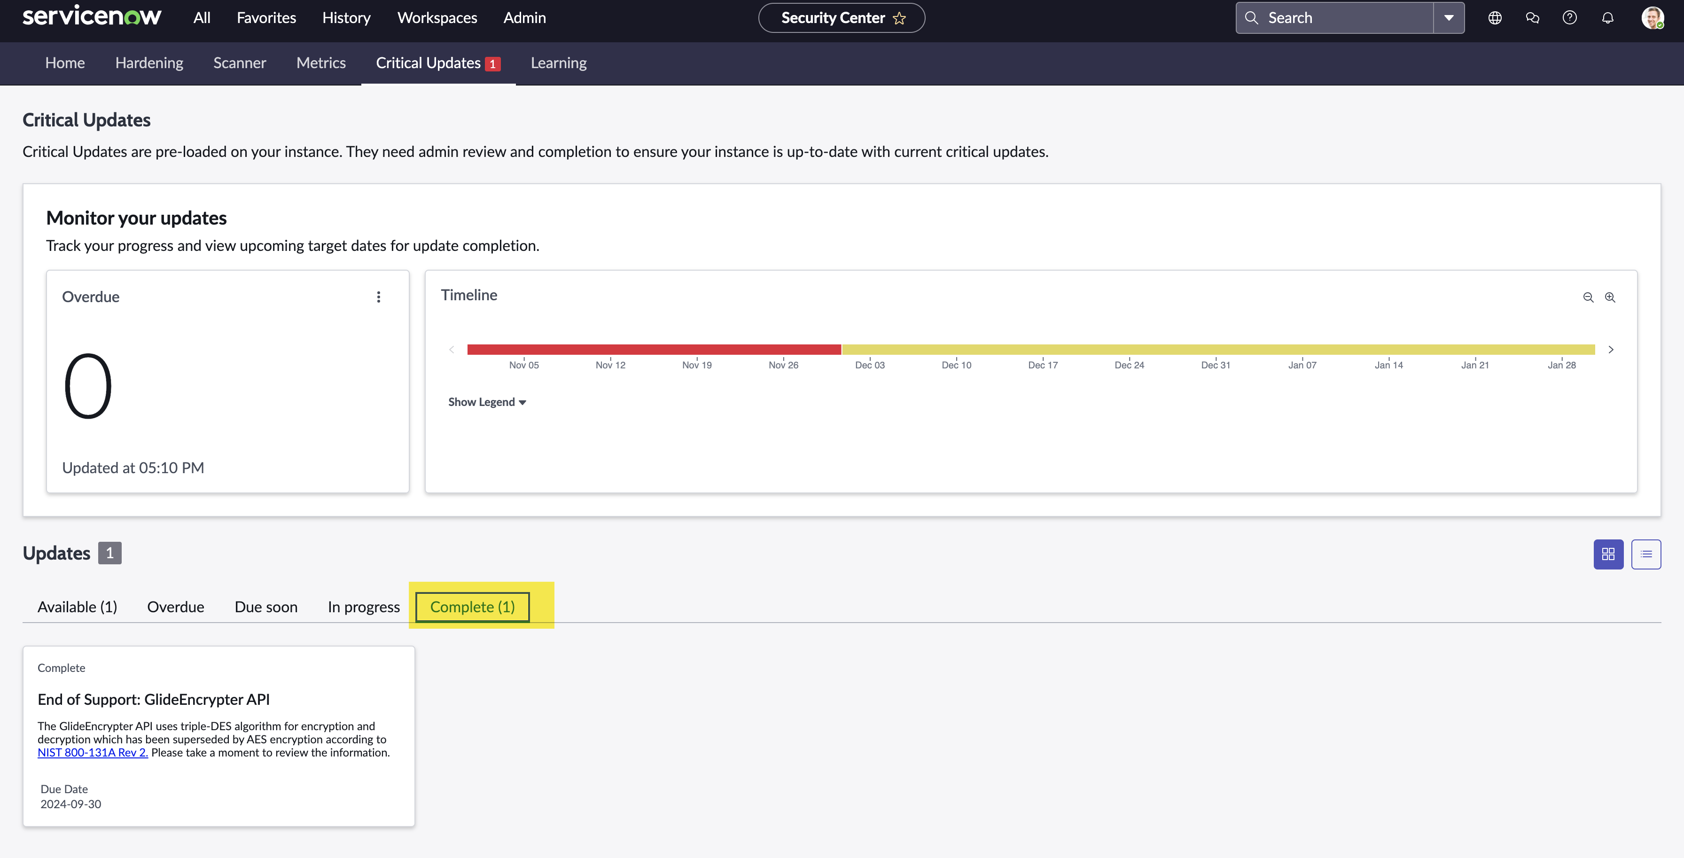
Task: Go to the Home tab
Action: 65,63
